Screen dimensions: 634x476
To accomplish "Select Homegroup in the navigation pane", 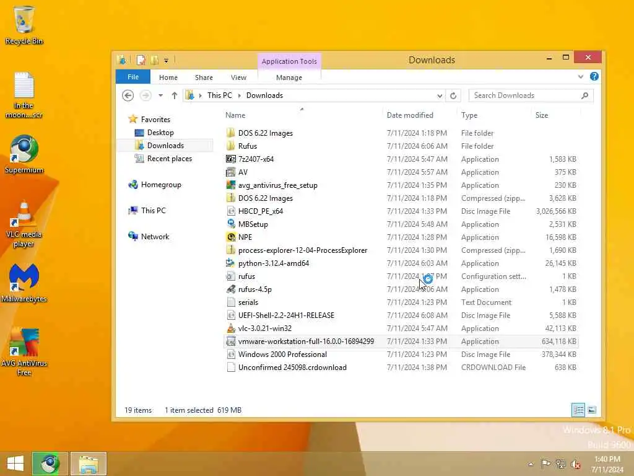I will click(x=161, y=185).
